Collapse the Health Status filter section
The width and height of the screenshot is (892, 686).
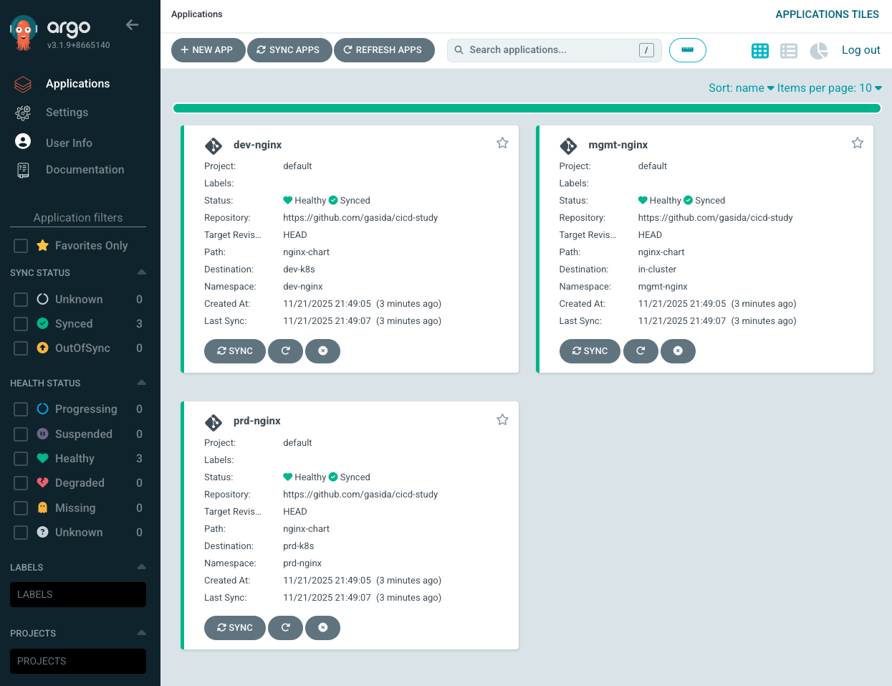(141, 383)
